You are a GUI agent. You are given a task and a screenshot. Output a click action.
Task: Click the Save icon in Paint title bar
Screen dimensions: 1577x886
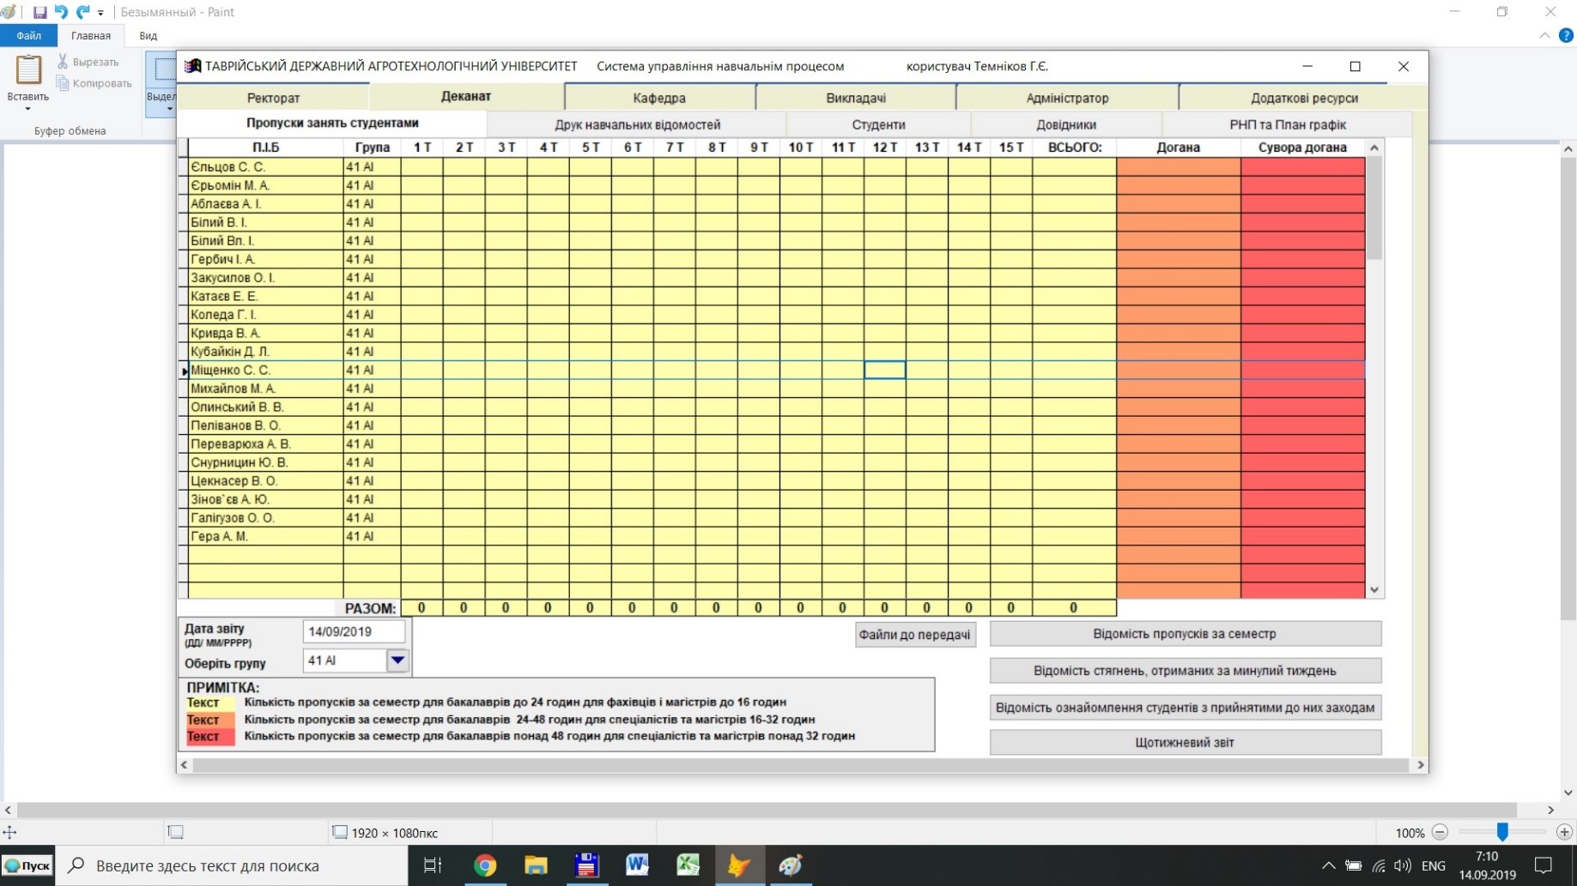click(x=39, y=12)
